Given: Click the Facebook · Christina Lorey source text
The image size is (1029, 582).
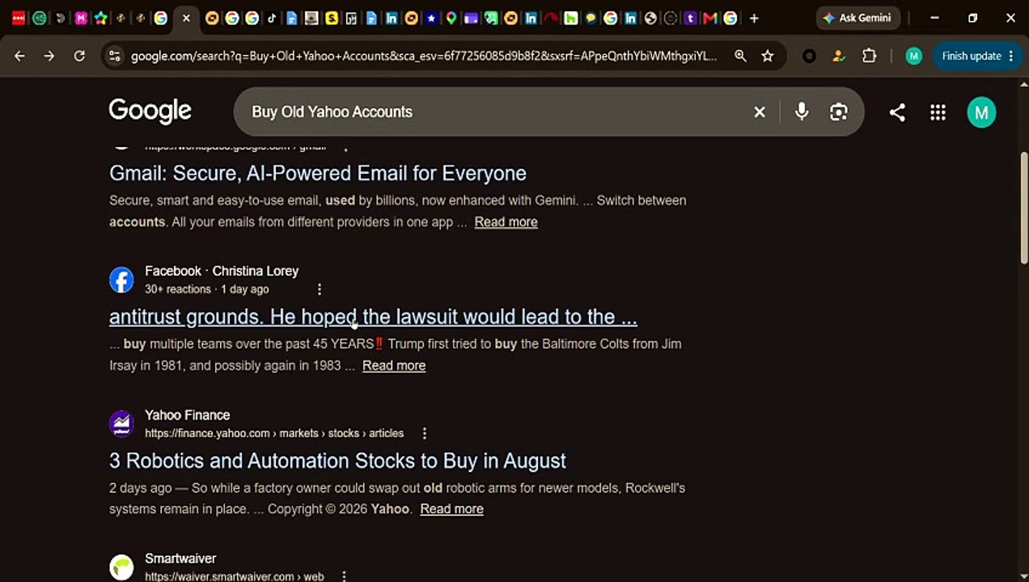Looking at the screenshot, I should 222,271.
